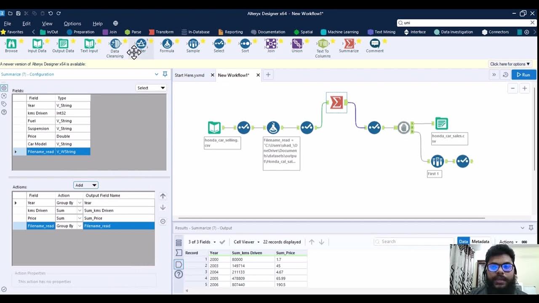539x303 pixels.
Task: Run the workflow
Action: (523, 75)
